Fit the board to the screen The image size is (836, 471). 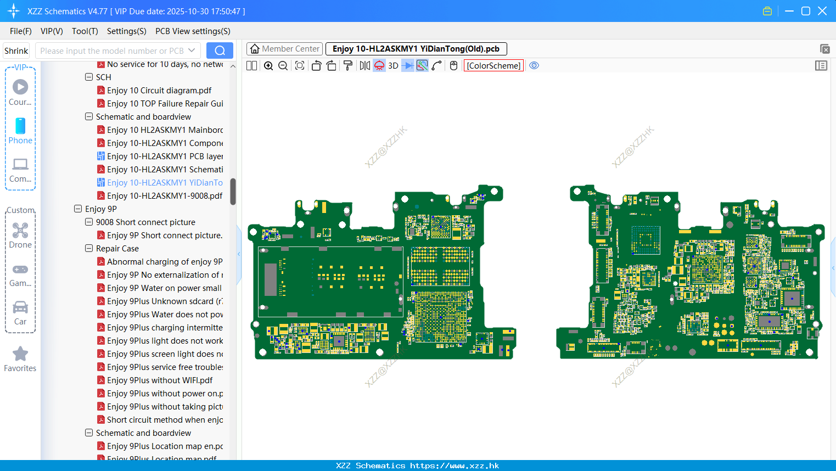(300, 66)
